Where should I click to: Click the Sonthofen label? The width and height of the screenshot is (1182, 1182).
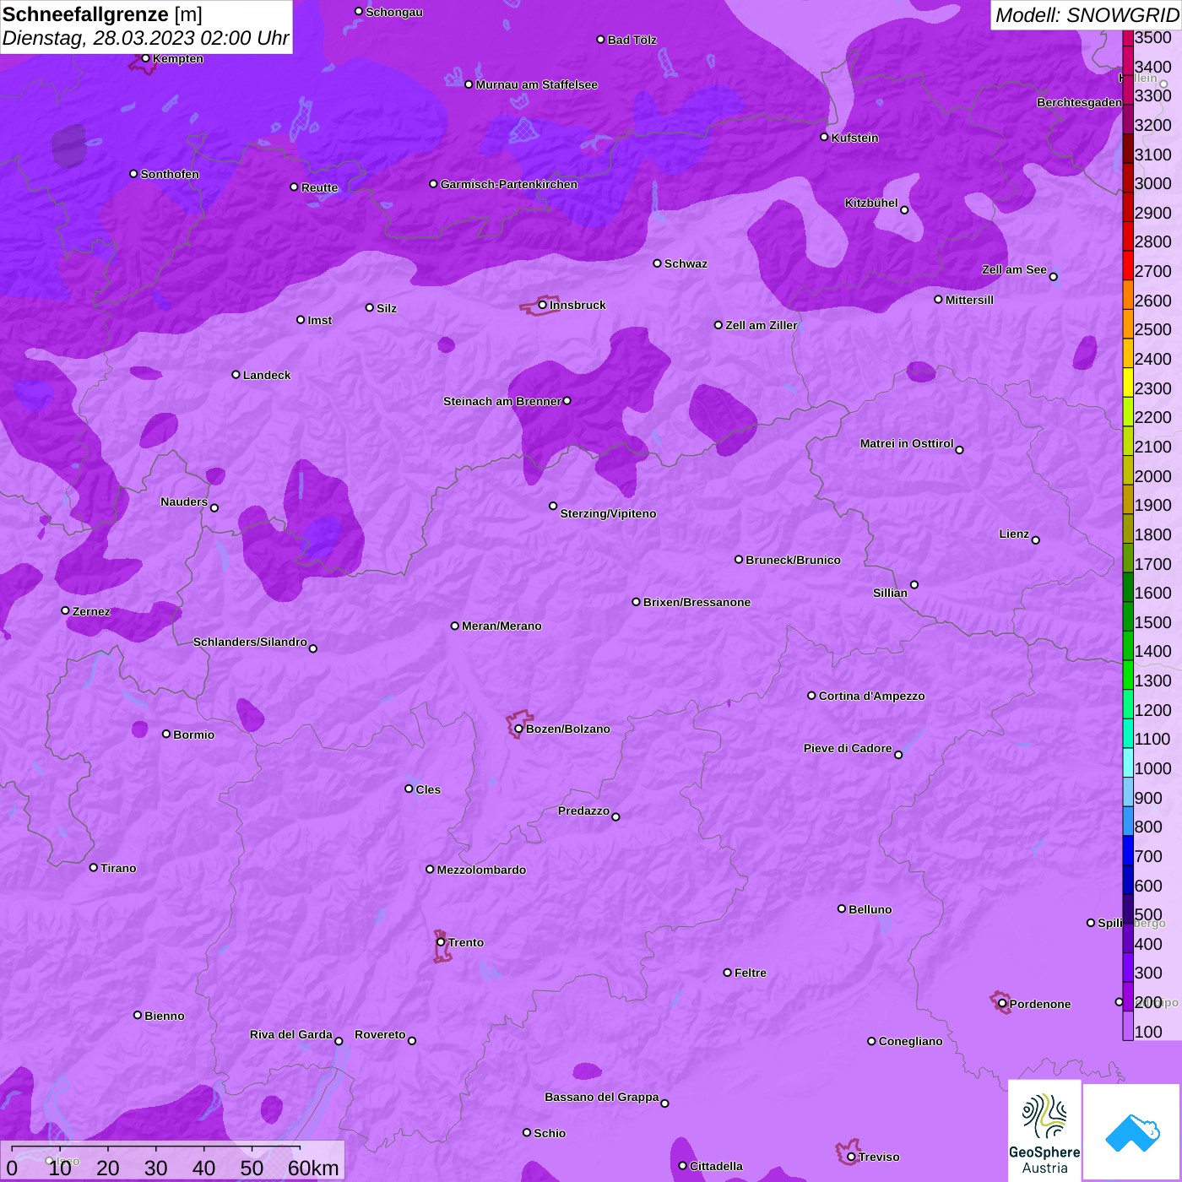point(170,174)
